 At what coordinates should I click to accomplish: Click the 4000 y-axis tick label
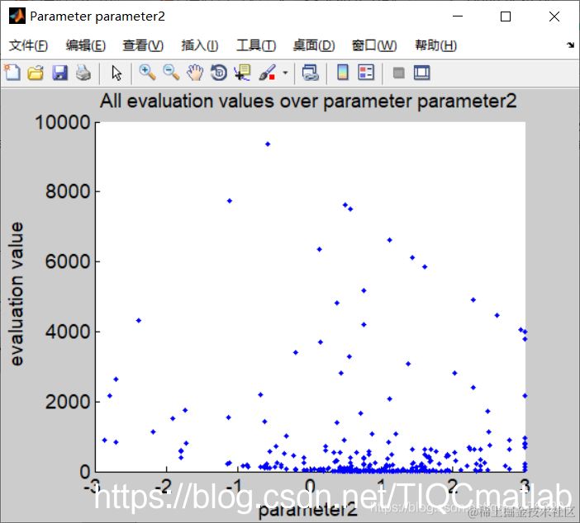pyautogui.click(x=68, y=332)
